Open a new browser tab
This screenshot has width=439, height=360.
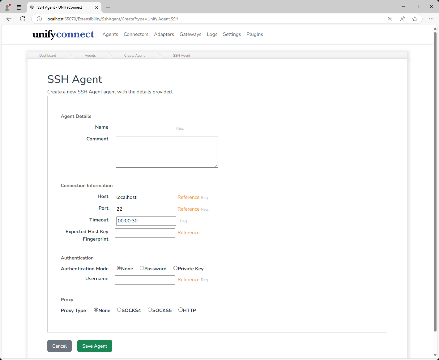pos(108,7)
